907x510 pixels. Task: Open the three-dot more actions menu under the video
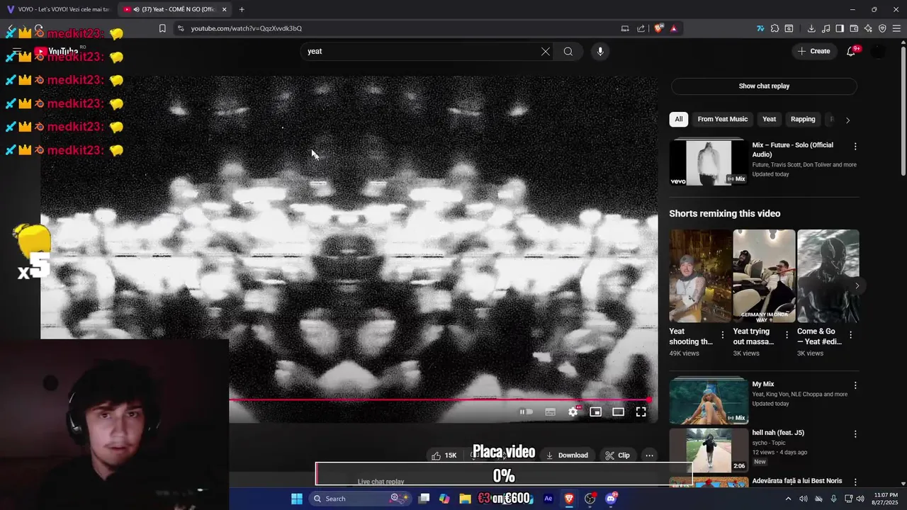coord(649,455)
